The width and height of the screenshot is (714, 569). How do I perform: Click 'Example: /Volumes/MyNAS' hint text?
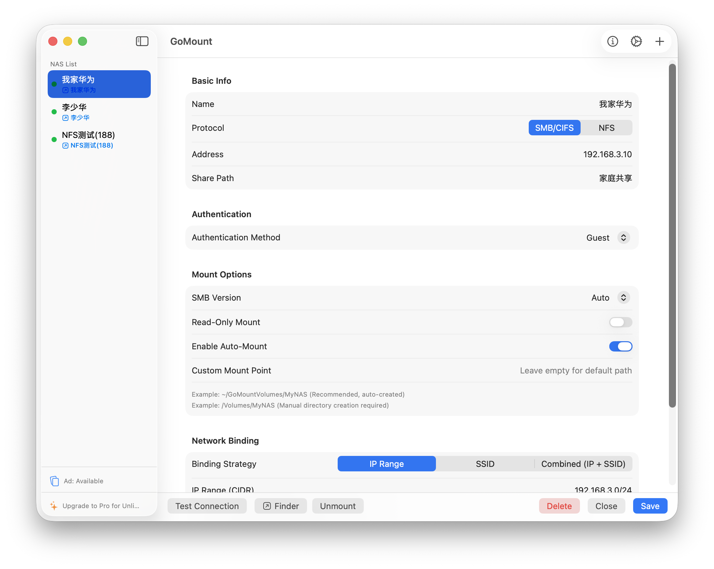290,405
